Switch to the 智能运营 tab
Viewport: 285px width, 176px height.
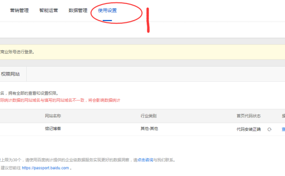[48, 10]
